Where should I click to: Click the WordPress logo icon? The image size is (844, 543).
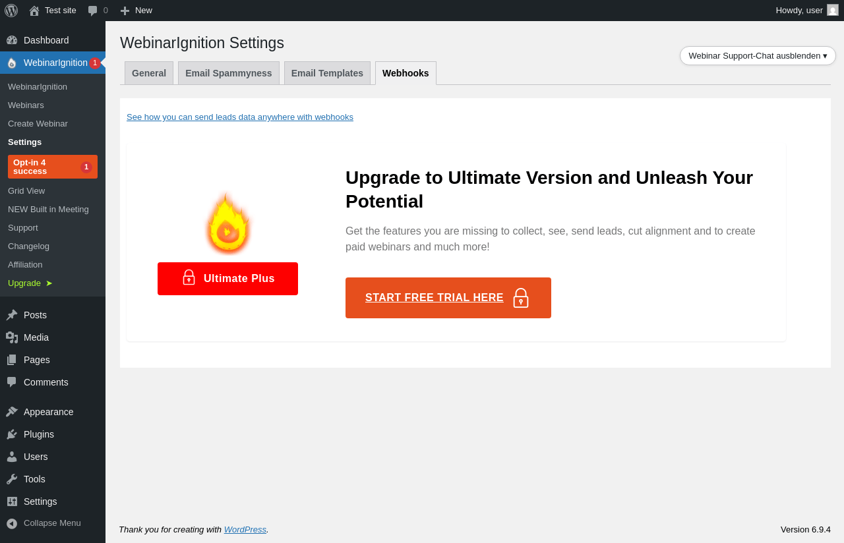click(x=11, y=11)
